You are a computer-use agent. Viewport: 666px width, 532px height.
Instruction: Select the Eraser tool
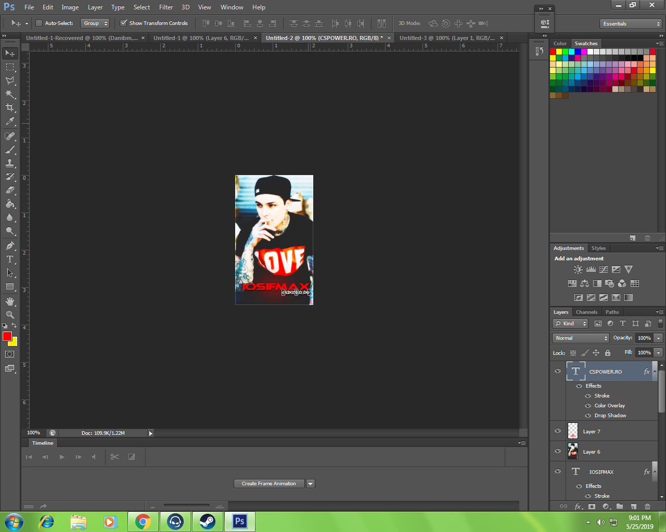click(10, 190)
